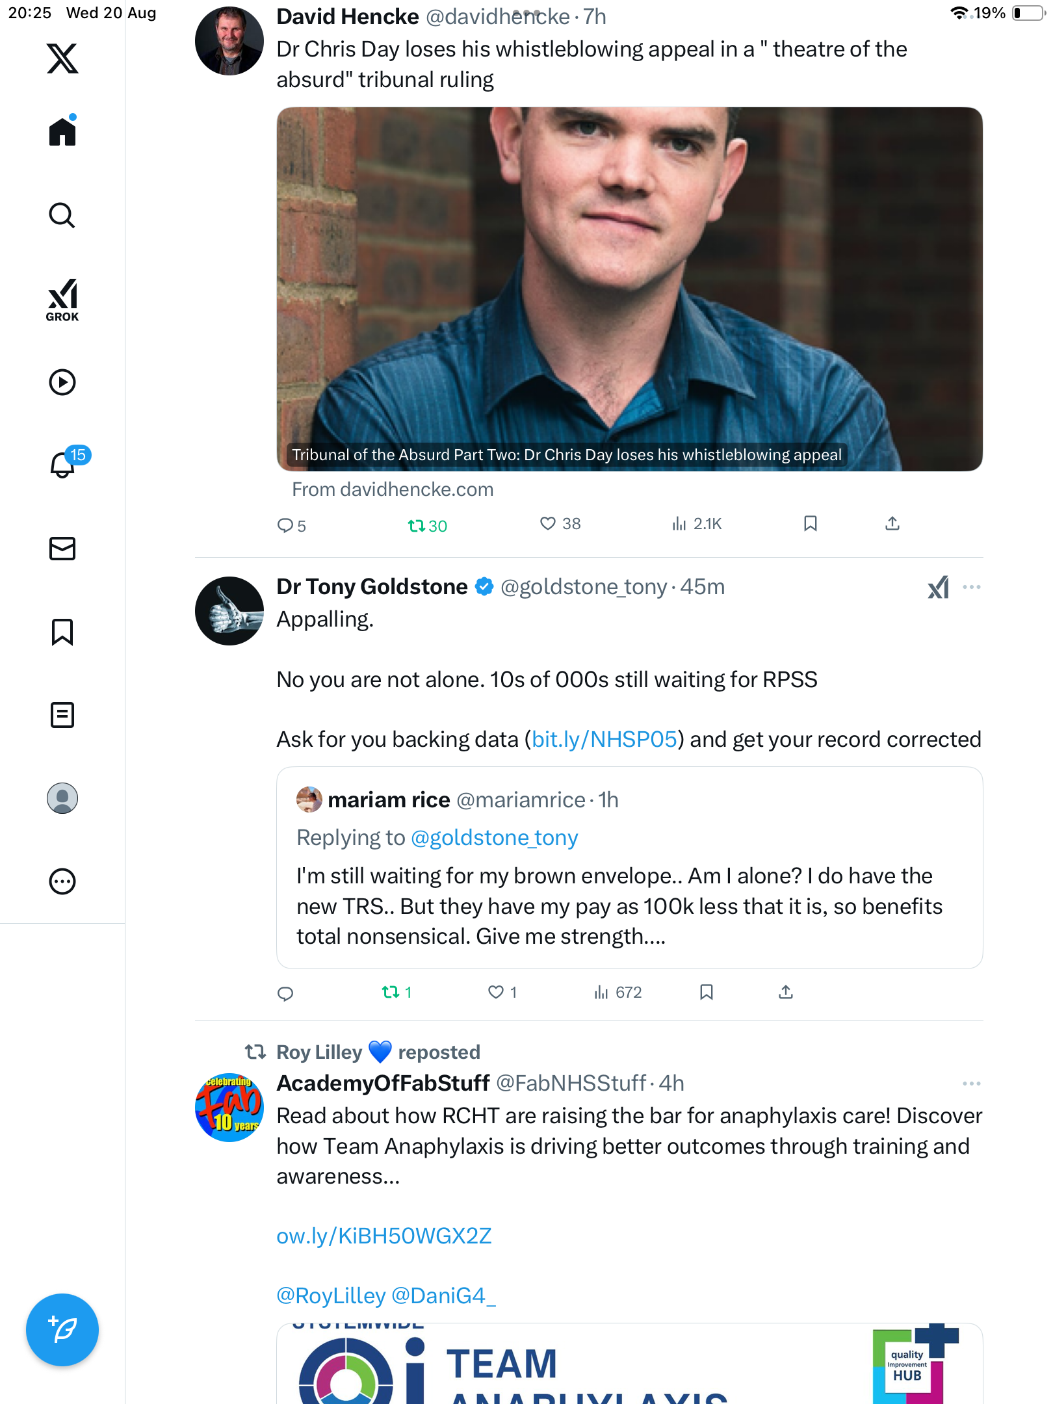
Task: Open the Notifications bell
Action: click(62, 465)
